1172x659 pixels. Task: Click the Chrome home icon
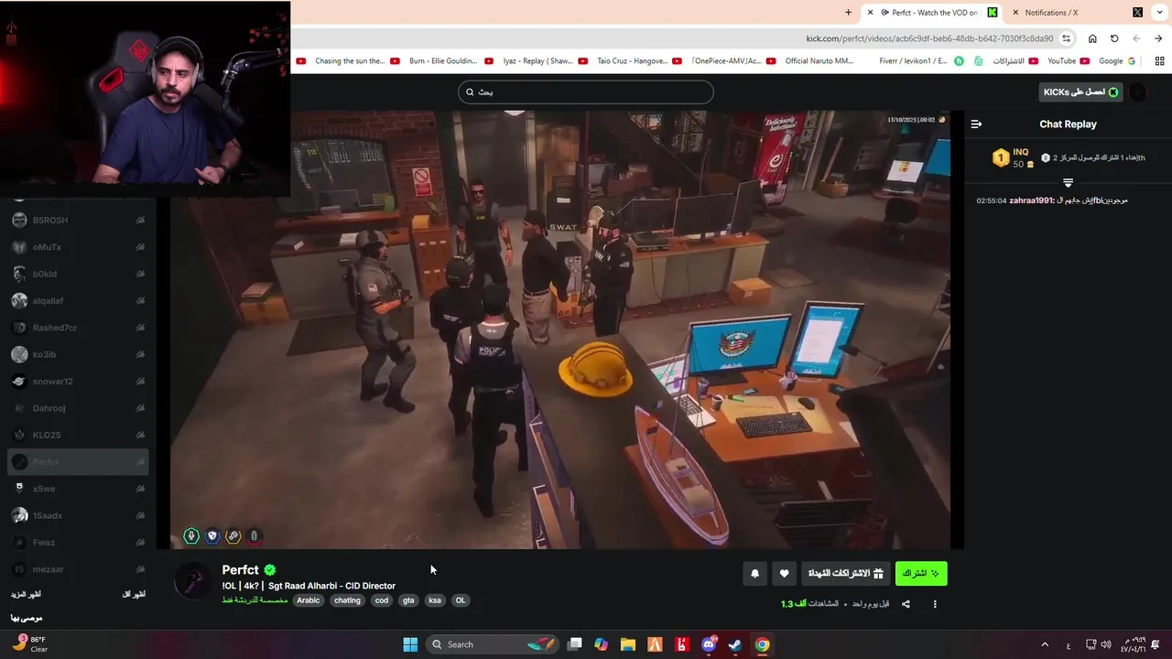point(1092,38)
